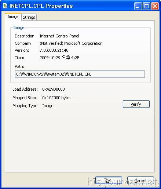Click the version number 7.0.6000.21148
This screenshot has height=189, width=161.
click(54, 50)
